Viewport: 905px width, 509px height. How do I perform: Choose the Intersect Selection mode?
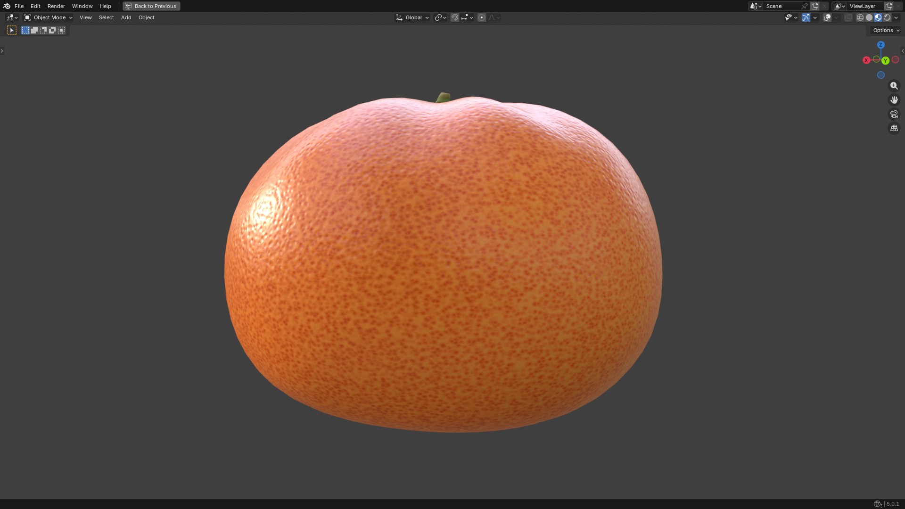coord(61,30)
